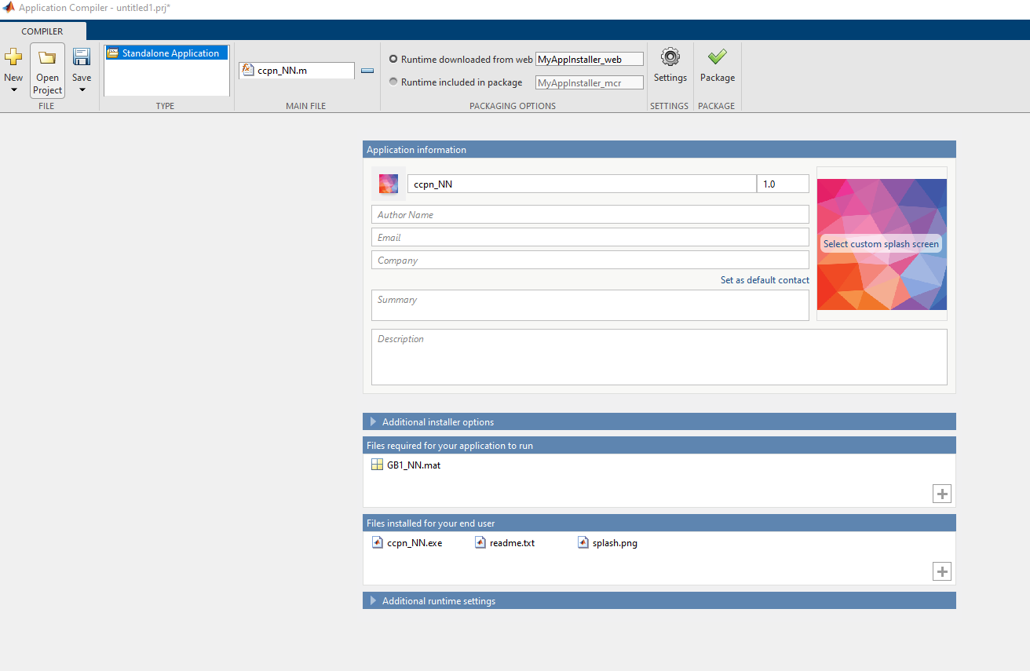The image size is (1030, 671).
Task: Click the version number field 1.0
Action: tap(783, 184)
